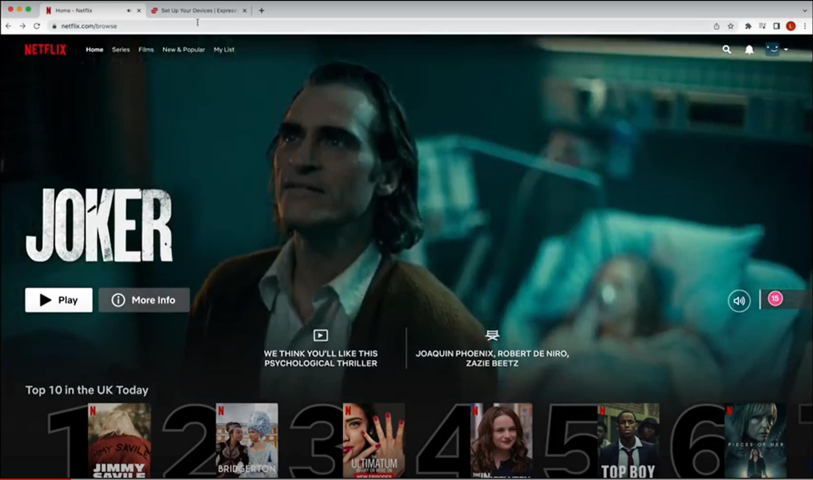
Task: Expand the browser profile badge menu
Action: click(791, 26)
